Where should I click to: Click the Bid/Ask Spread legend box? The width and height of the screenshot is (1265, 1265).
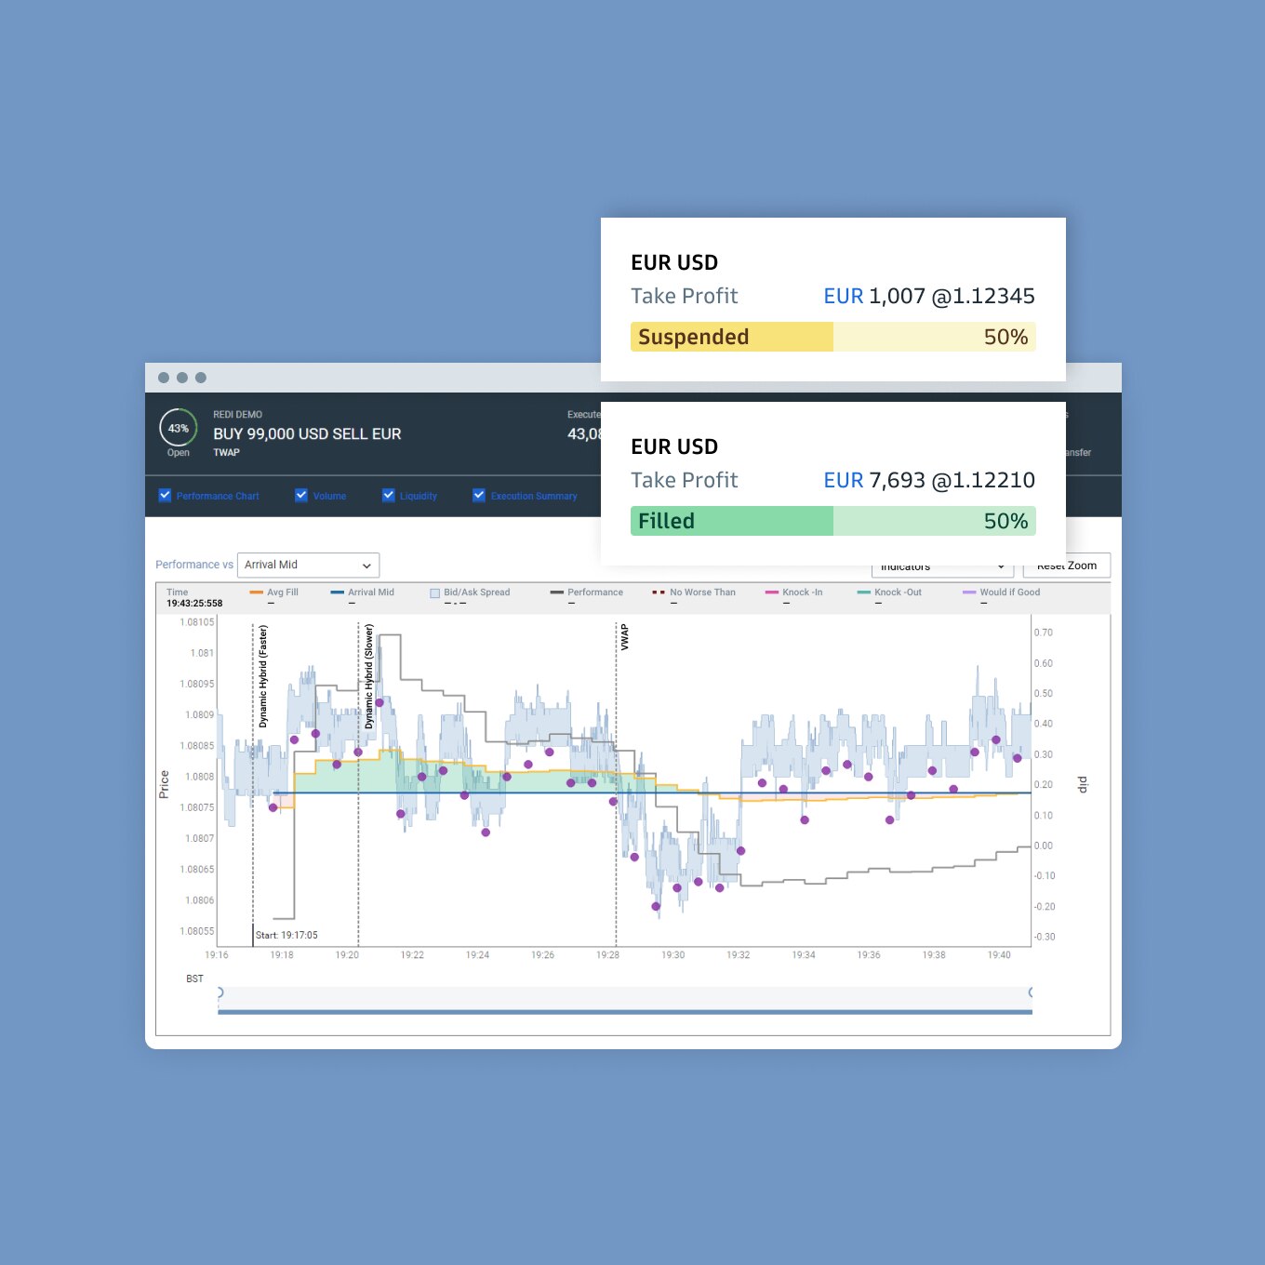(x=434, y=593)
